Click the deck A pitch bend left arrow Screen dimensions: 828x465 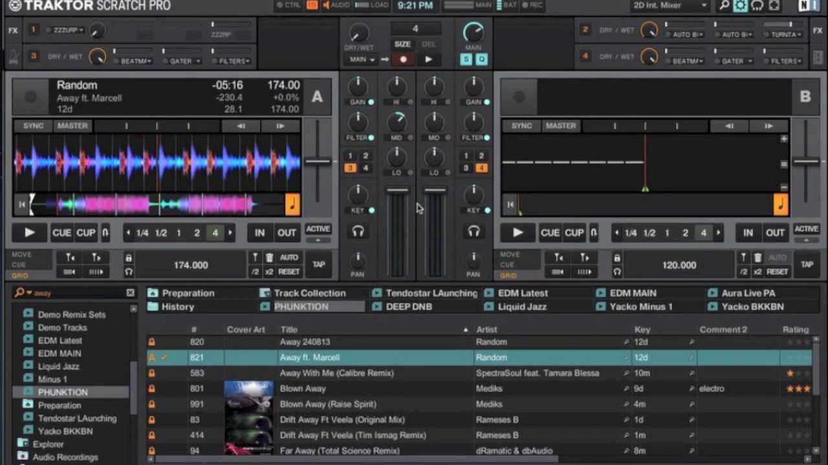[x=241, y=126]
